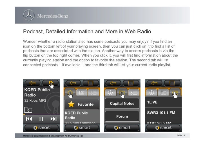Select info tab on 1LIVE playlist screen
Screen dimensions: 205x145
point(151,92)
